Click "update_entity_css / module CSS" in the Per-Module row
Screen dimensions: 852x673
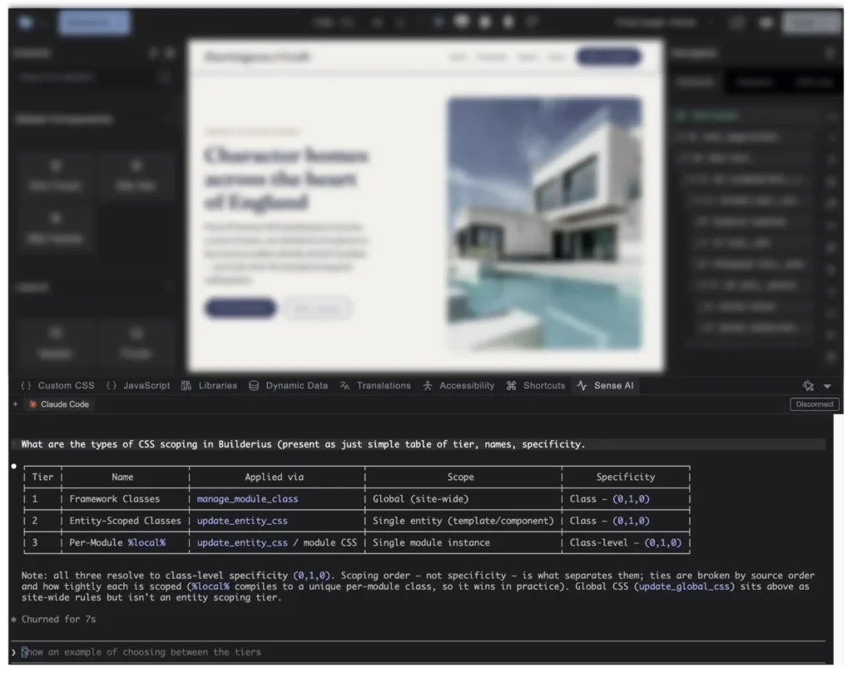click(276, 542)
